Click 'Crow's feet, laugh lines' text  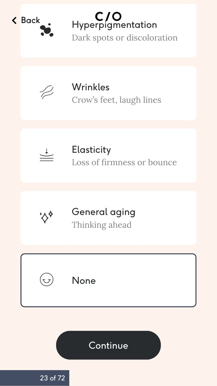pos(116,100)
